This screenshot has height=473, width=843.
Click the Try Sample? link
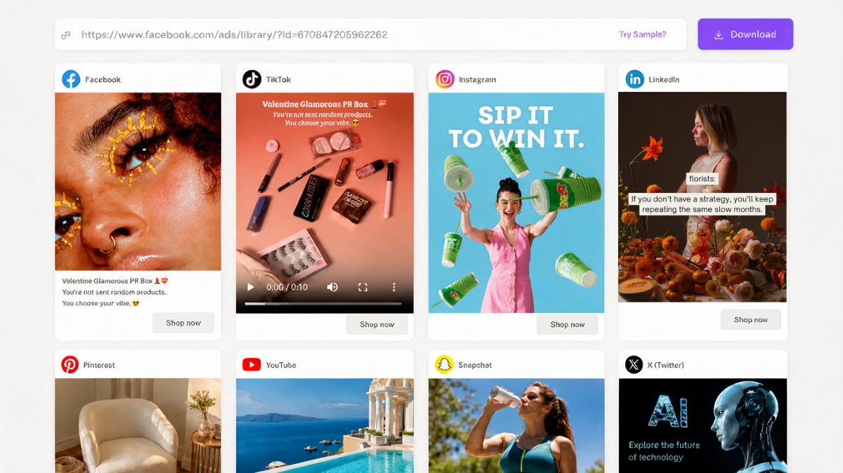(642, 34)
